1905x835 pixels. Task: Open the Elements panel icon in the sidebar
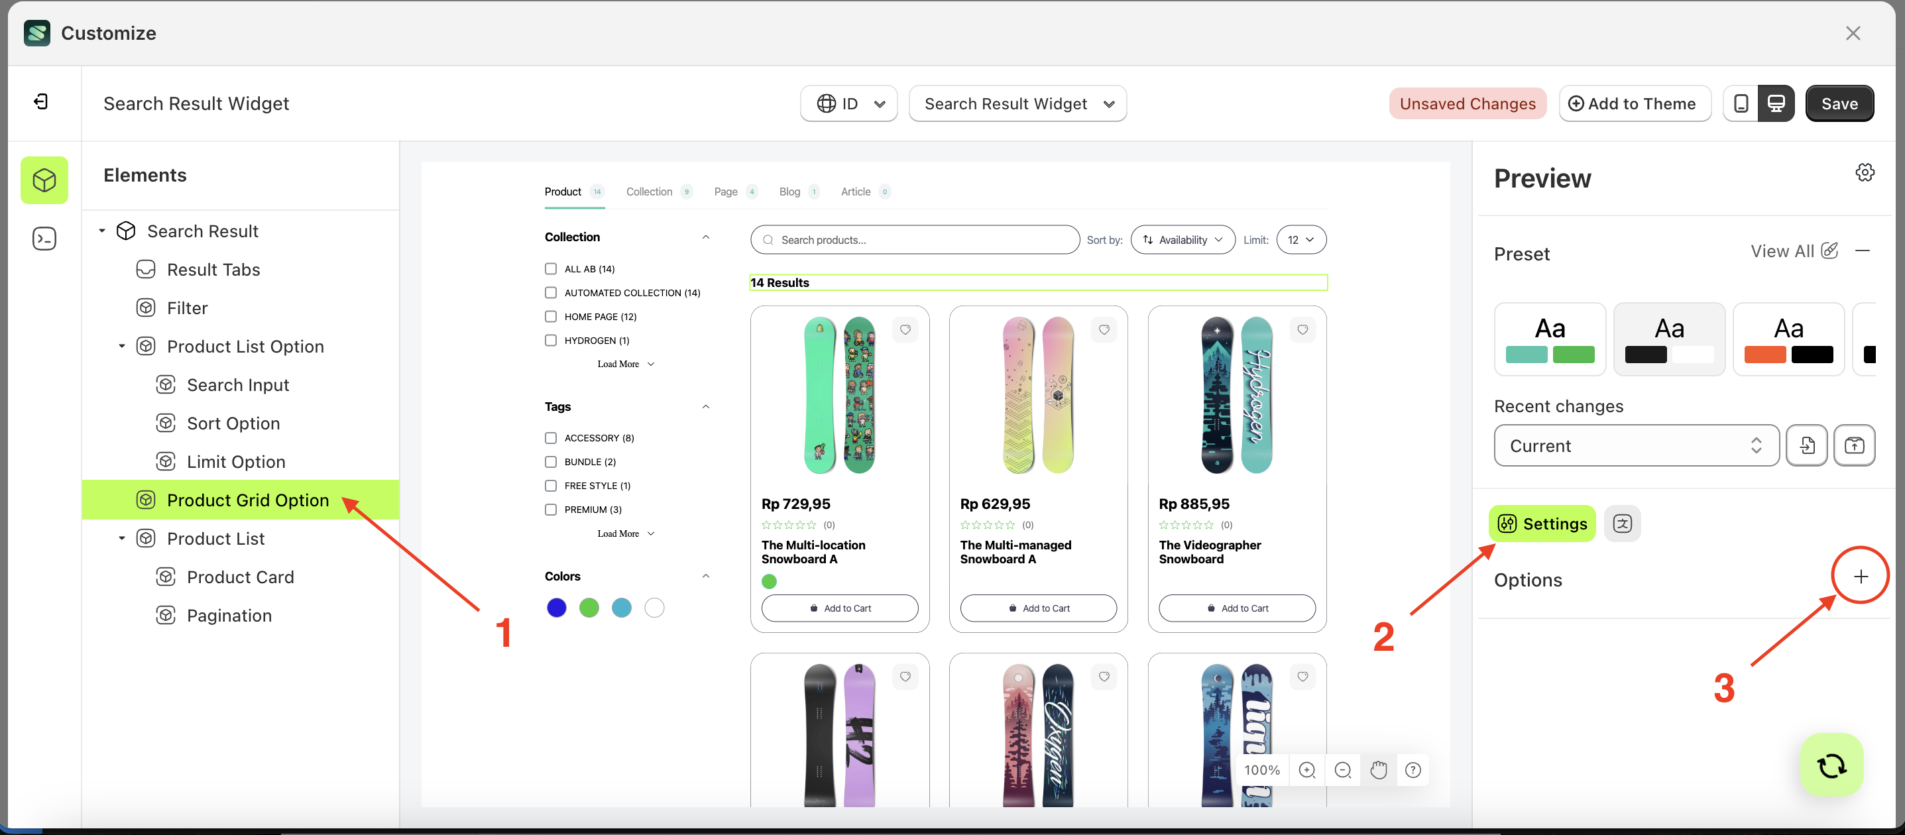[x=44, y=180]
